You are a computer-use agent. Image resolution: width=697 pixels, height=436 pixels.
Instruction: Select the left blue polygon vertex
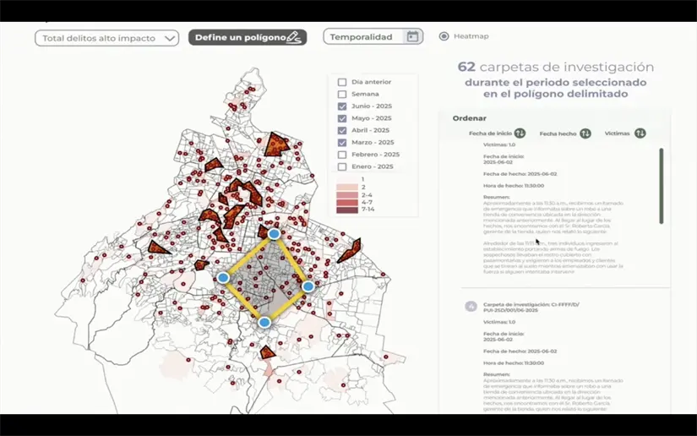pyautogui.click(x=223, y=277)
